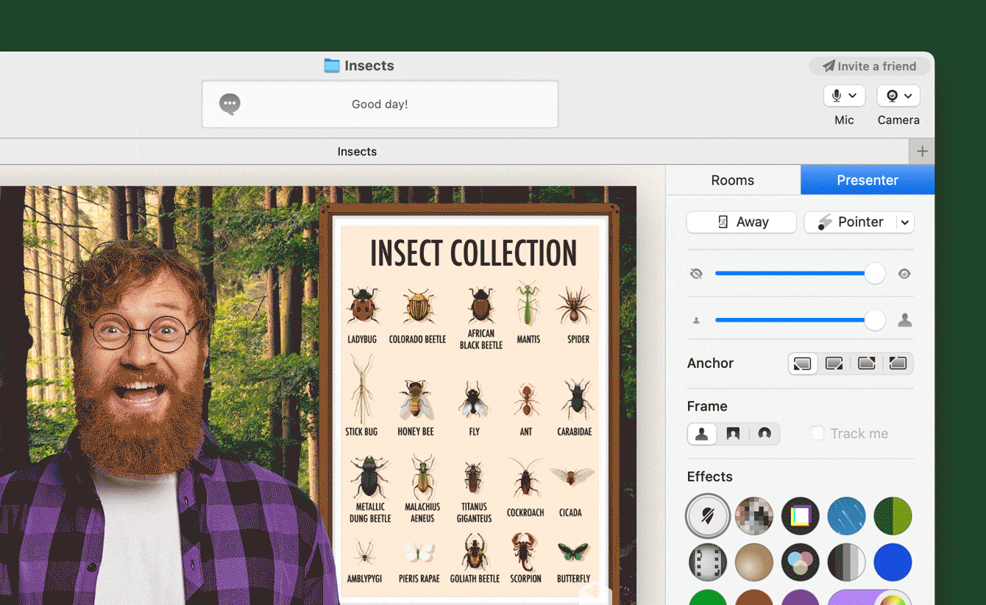Pick the brown color swatch
This screenshot has width=986, height=605.
click(x=754, y=597)
